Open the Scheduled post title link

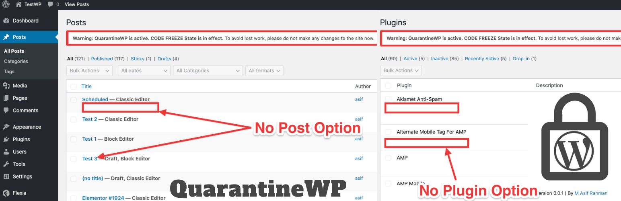(95, 100)
